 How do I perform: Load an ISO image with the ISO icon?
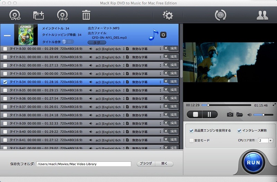click(62, 15)
